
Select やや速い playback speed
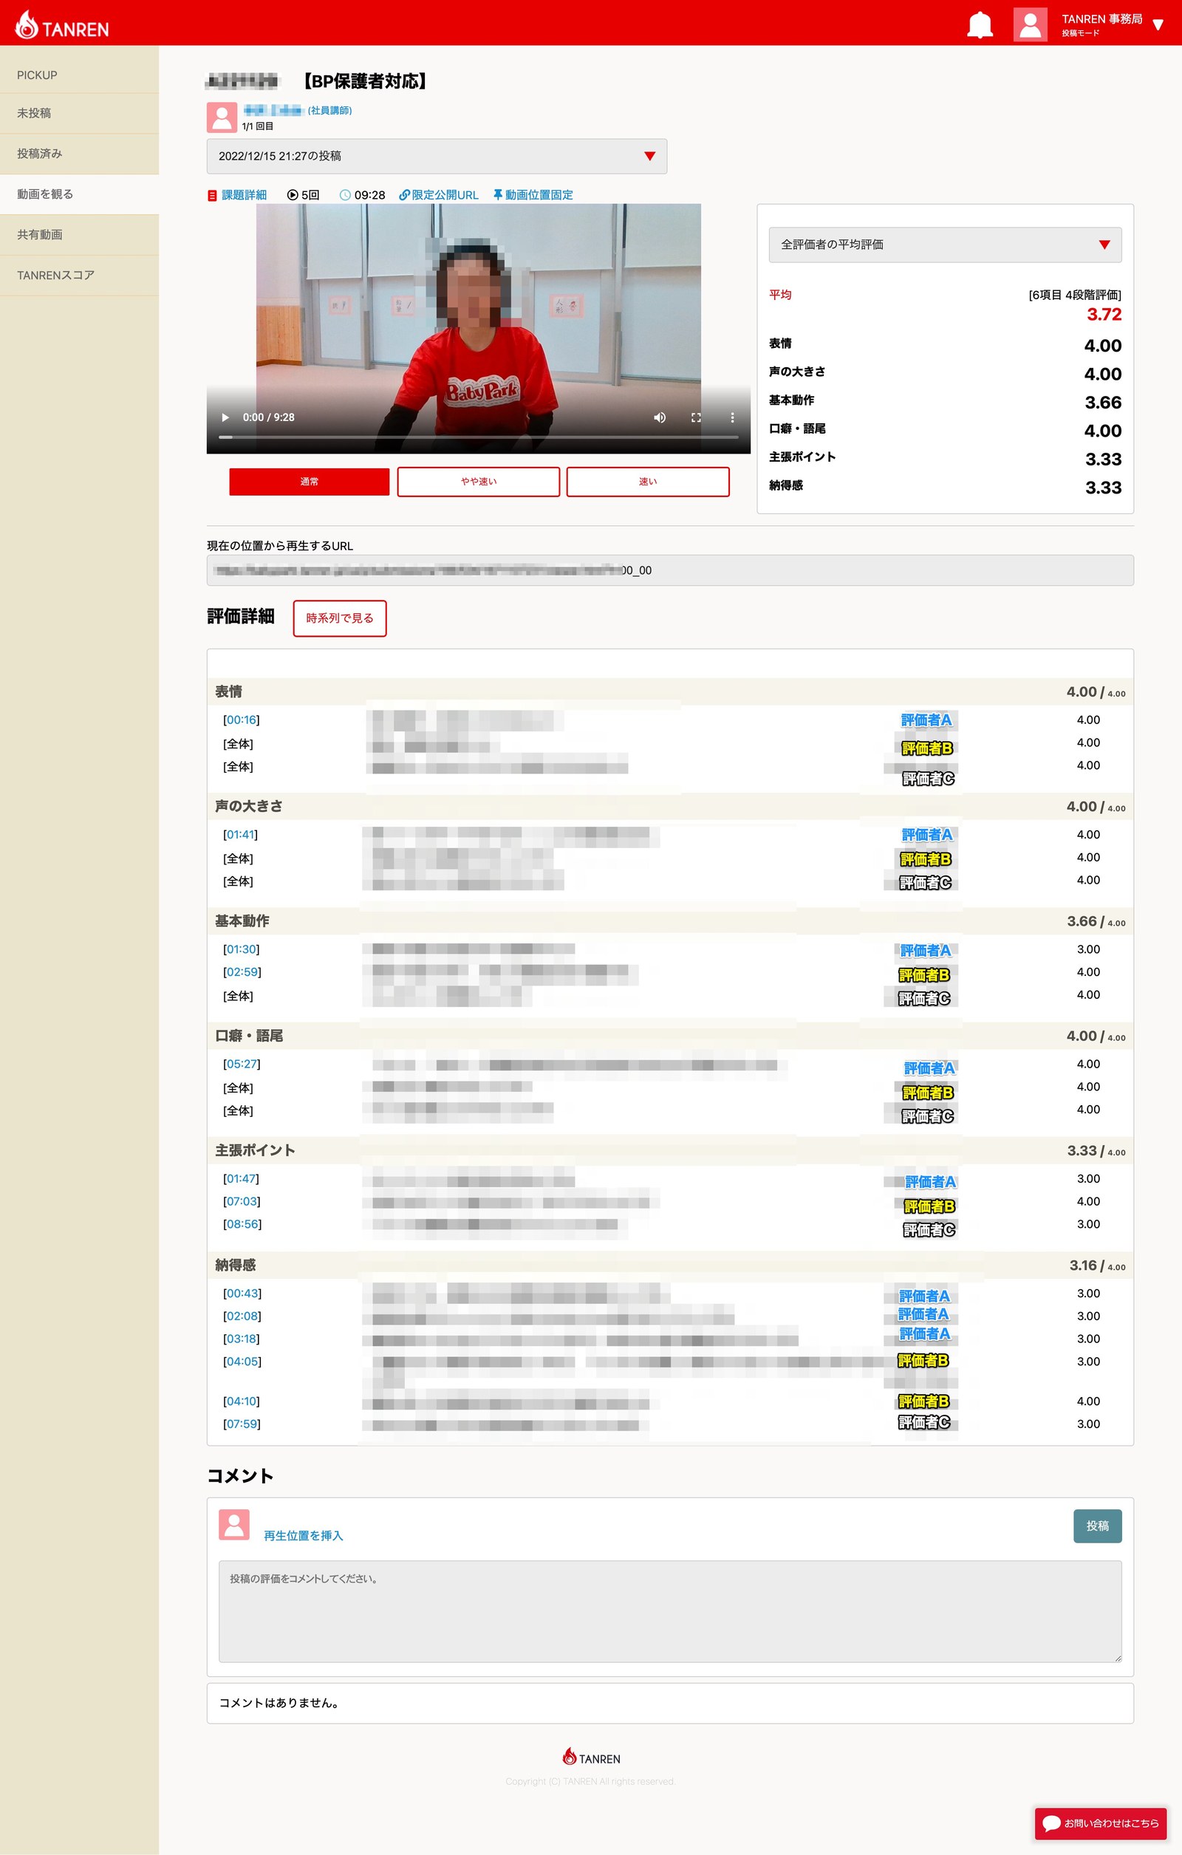pos(479,482)
